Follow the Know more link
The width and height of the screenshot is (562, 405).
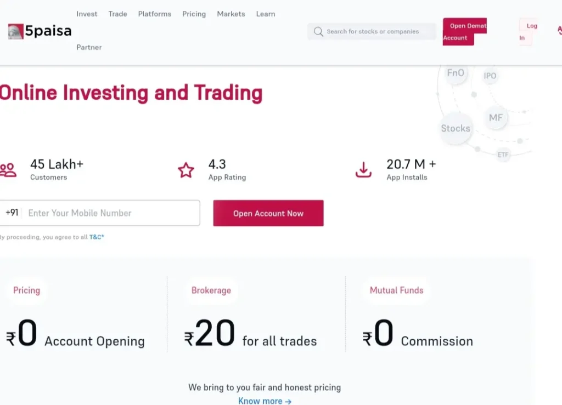265,401
